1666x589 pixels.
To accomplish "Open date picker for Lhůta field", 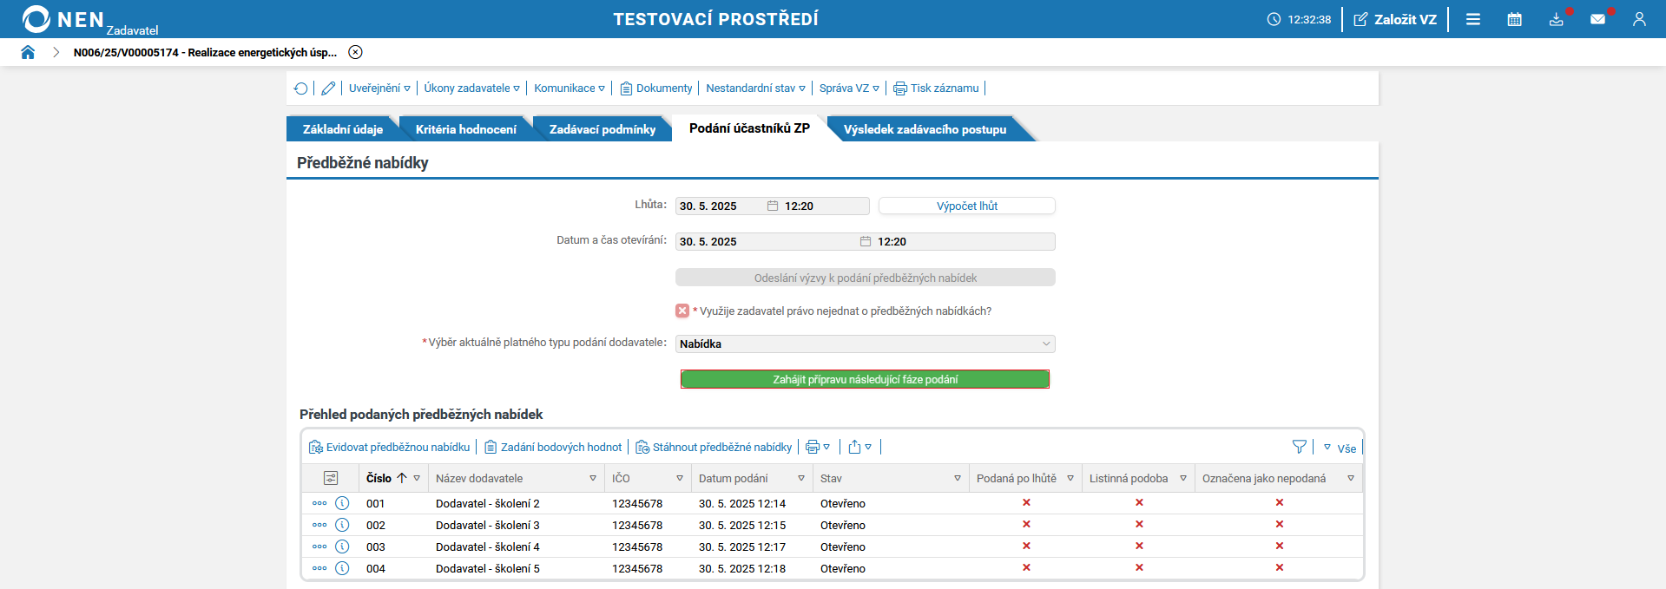I will (773, 206).
